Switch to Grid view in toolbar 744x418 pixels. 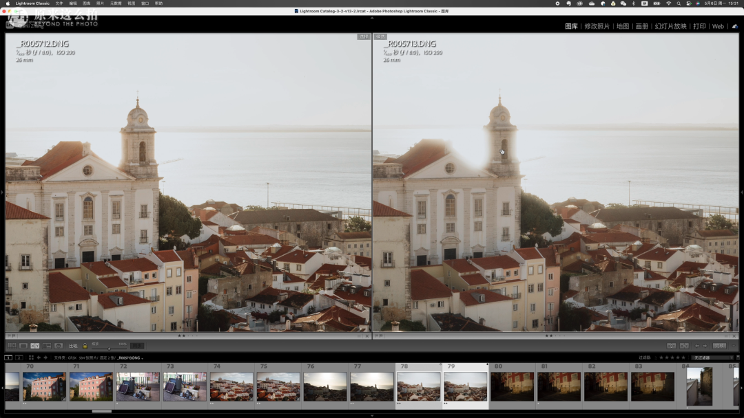12,346
